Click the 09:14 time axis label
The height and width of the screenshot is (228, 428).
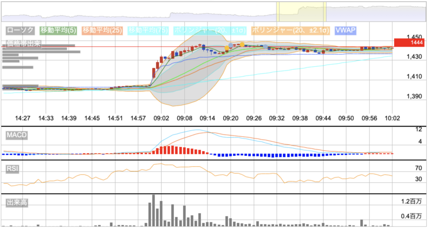(207, 118)
